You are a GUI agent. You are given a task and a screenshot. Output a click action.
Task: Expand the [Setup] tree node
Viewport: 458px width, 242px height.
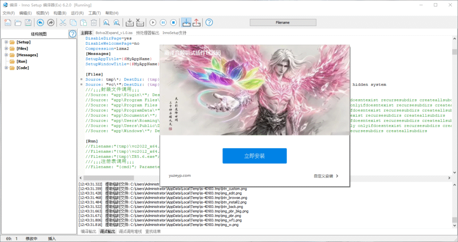pos(6,42)
